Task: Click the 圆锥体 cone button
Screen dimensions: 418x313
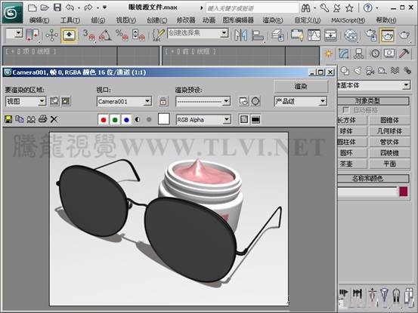Action: (x=389, y=120)
